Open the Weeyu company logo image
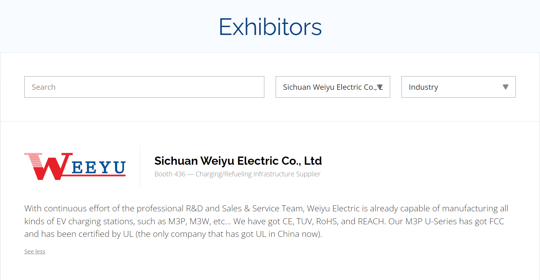 75,166
